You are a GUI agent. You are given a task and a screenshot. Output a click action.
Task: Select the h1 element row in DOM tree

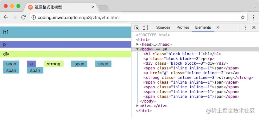coord(182,54)
